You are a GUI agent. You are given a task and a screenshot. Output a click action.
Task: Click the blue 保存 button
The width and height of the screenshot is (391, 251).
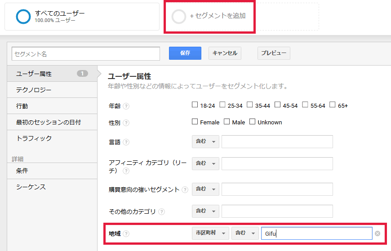click(185, 53)
